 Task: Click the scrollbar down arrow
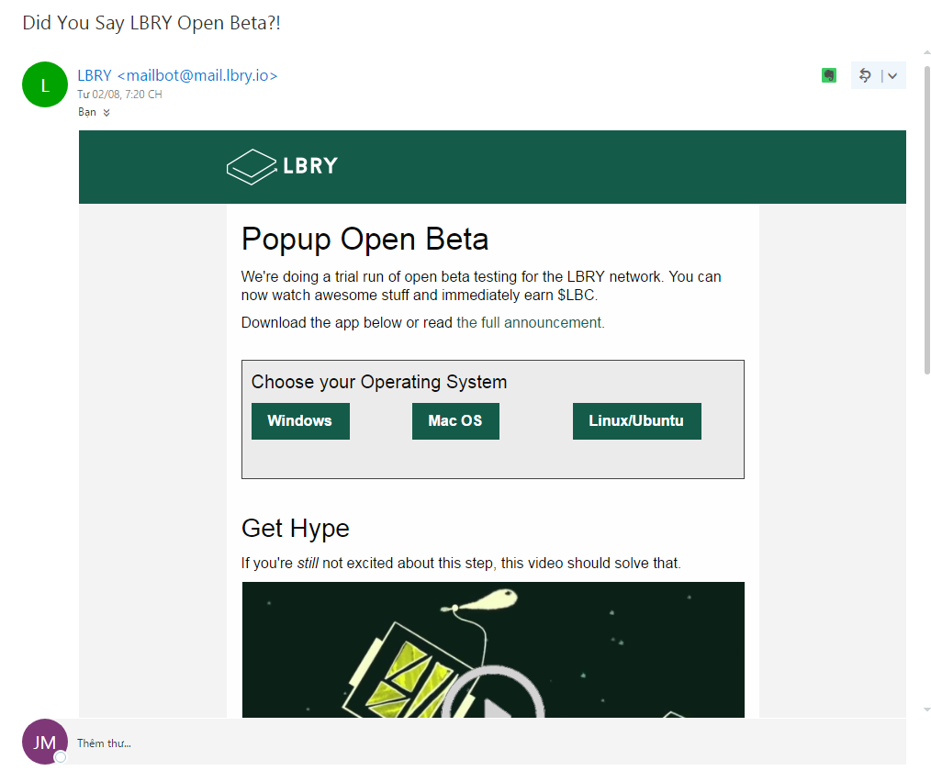pyautogui.click(x=926, y=710)
